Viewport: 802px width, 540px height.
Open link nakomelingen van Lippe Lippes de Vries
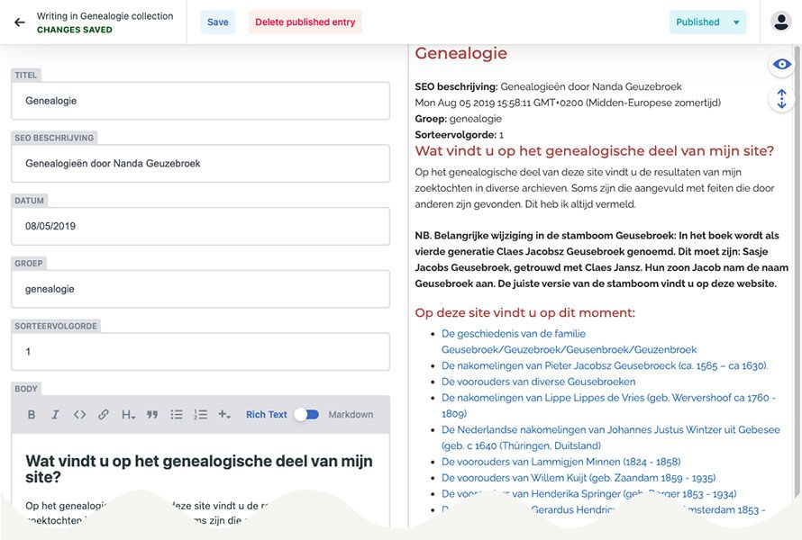pos(608,406)
